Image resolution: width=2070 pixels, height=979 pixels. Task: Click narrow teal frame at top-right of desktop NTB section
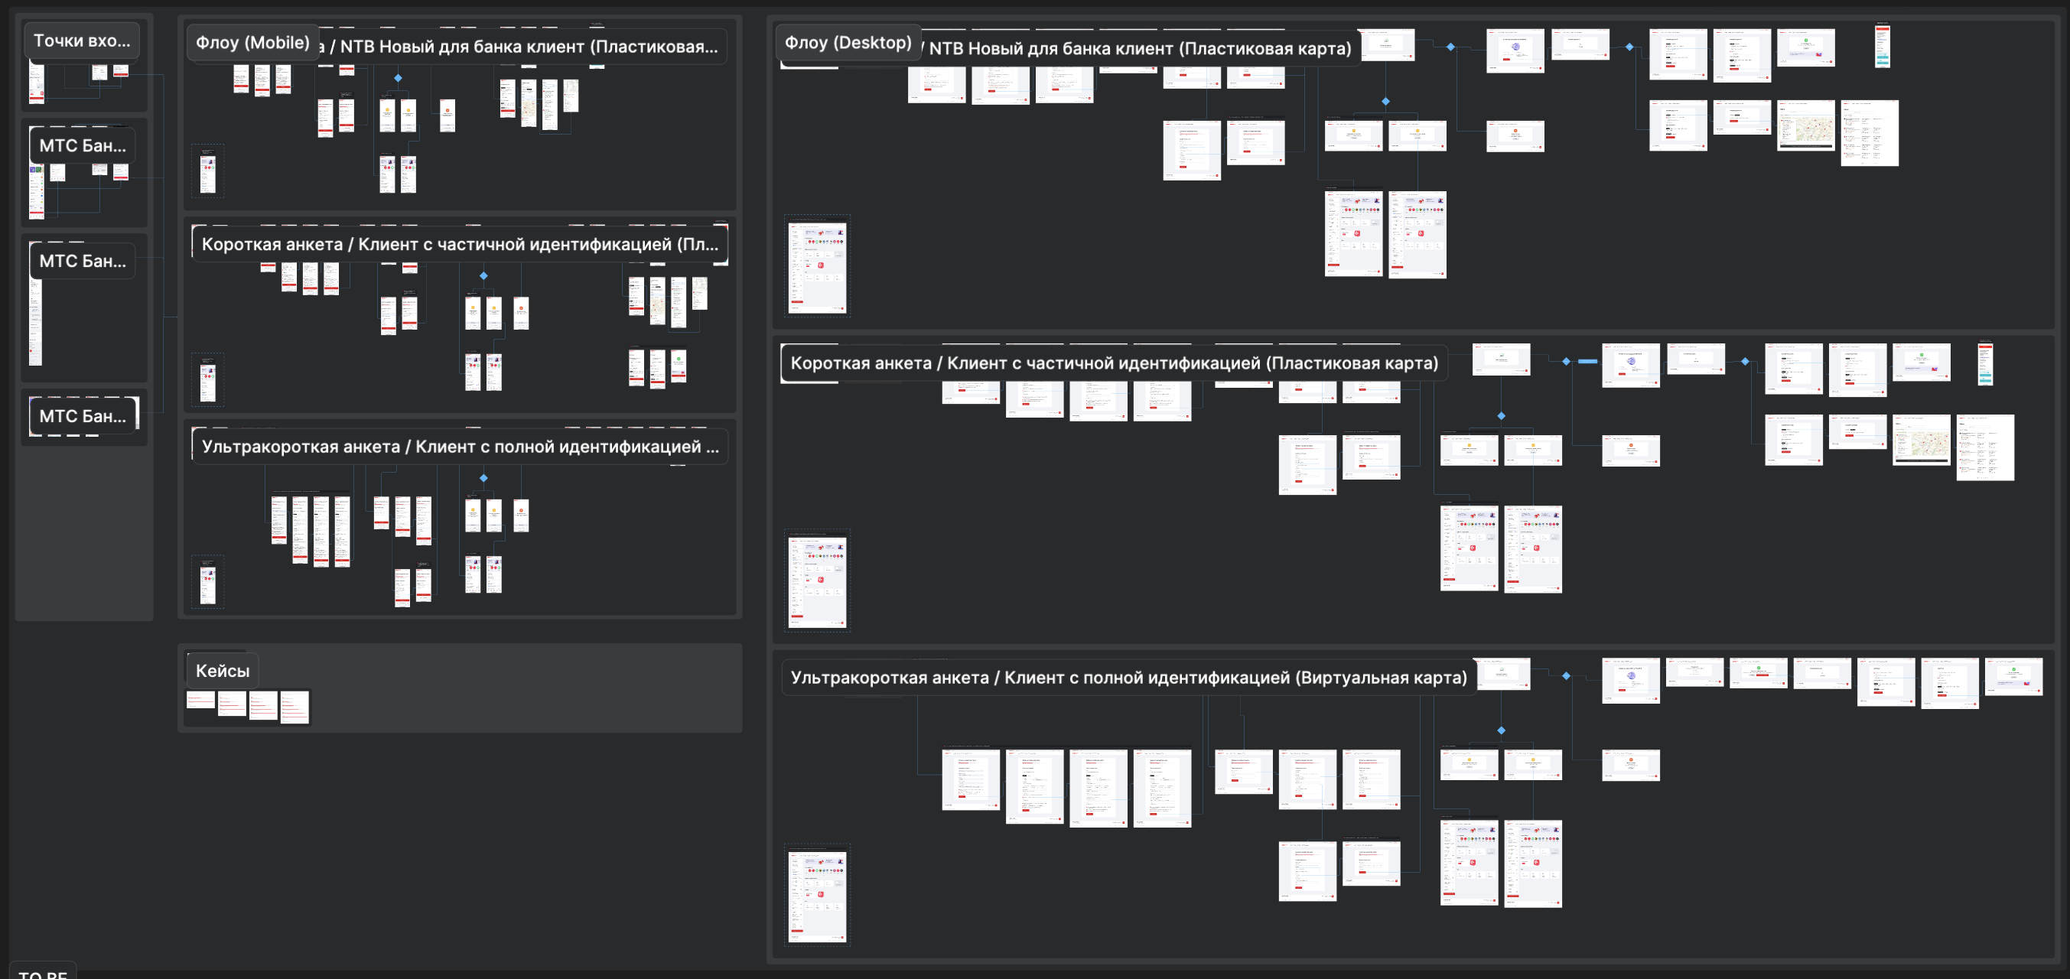(1882, 47)
